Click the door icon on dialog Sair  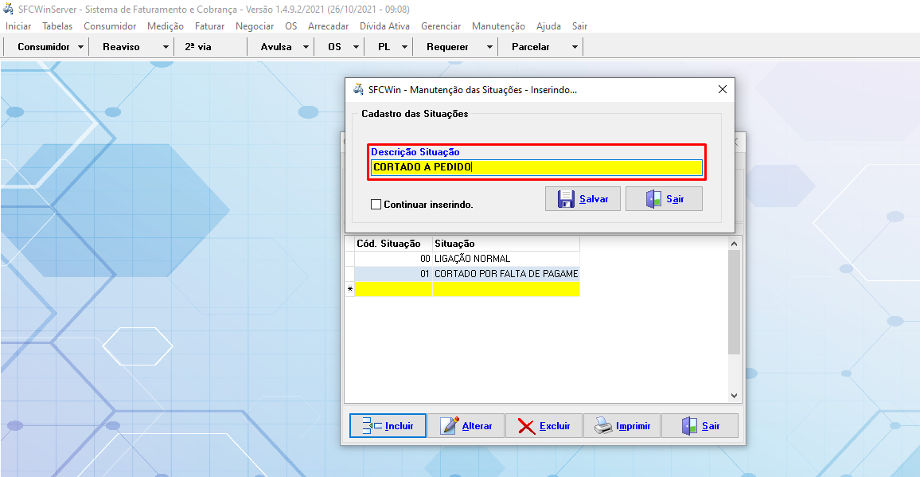click(x=653, y=199)
